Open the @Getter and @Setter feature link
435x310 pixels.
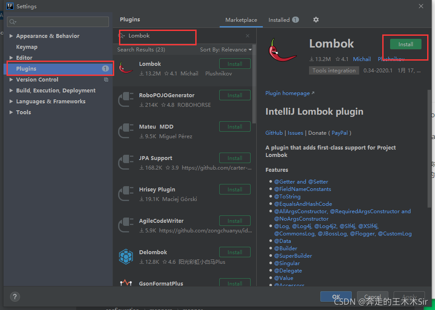[x=301, y=182]
